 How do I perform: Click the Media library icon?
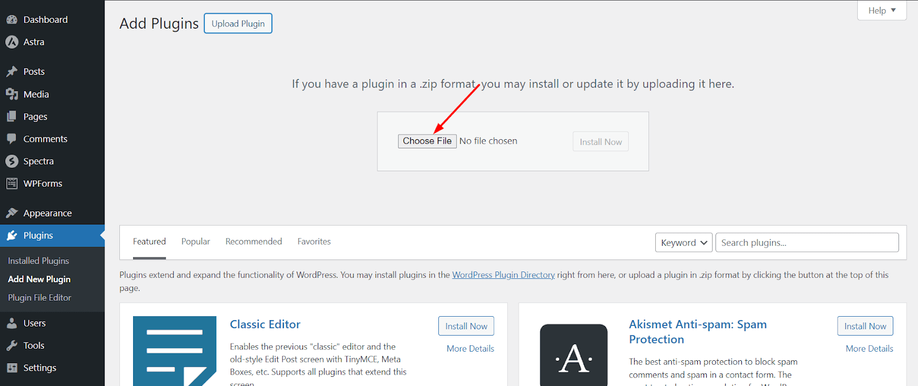tap(11, 94)
